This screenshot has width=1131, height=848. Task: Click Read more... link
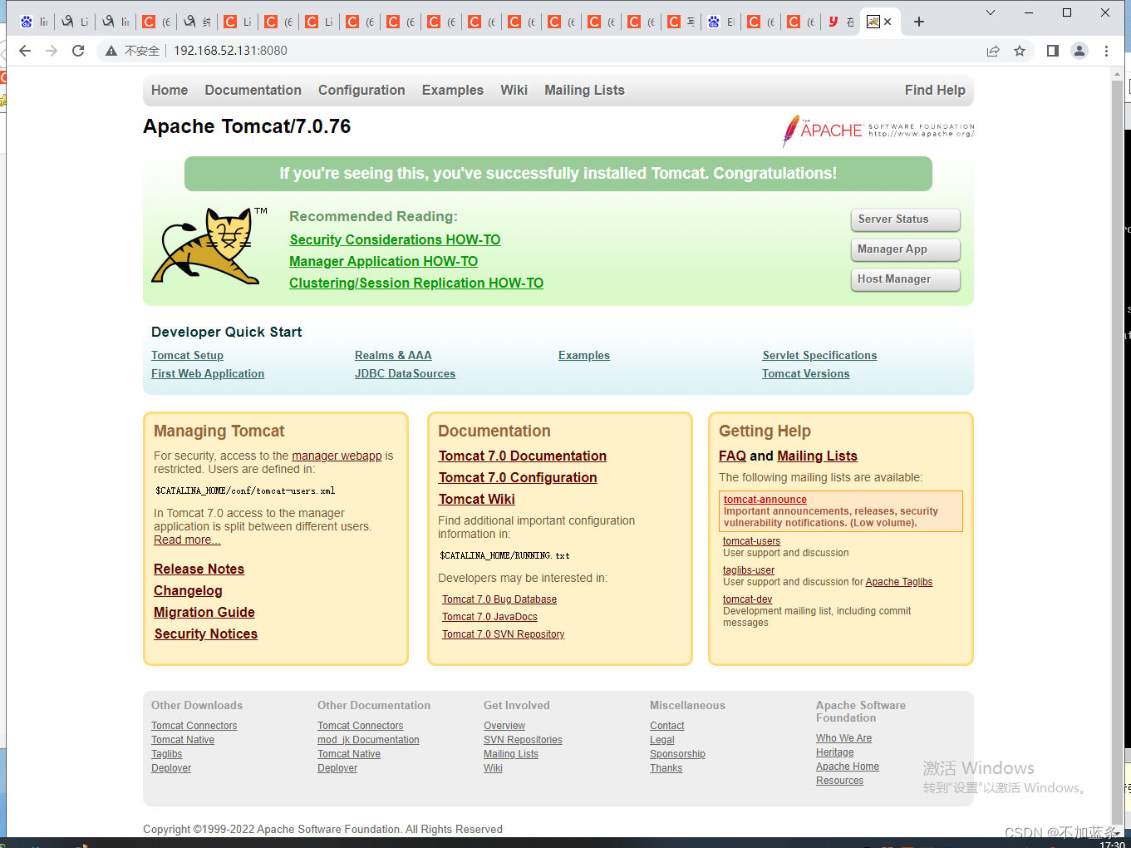[x=187, y=540]
